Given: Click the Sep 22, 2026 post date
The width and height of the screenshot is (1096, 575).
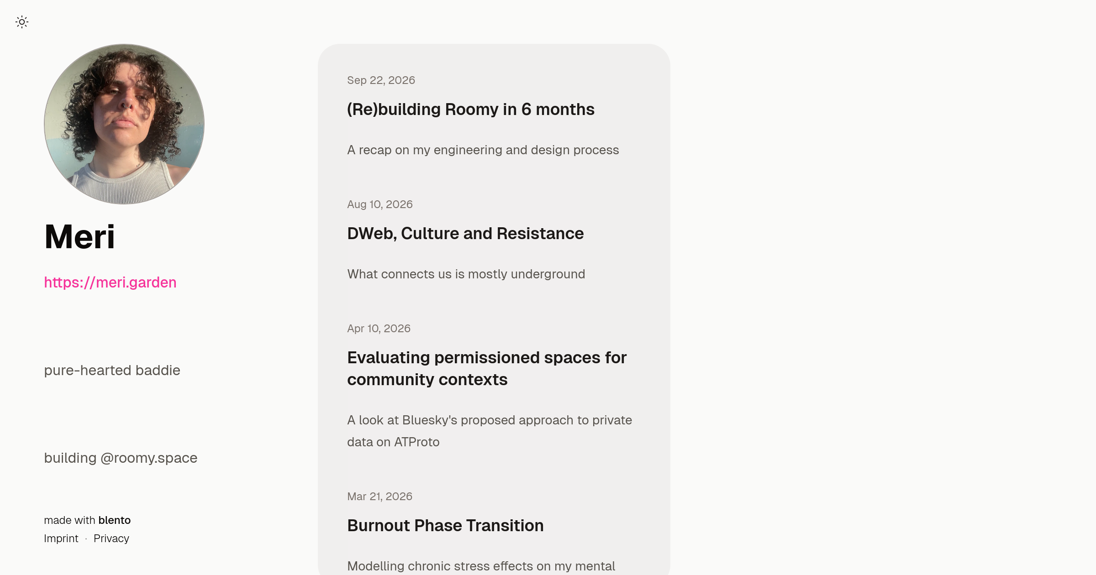Looking at the screenshot, I should tap(381, 80).
